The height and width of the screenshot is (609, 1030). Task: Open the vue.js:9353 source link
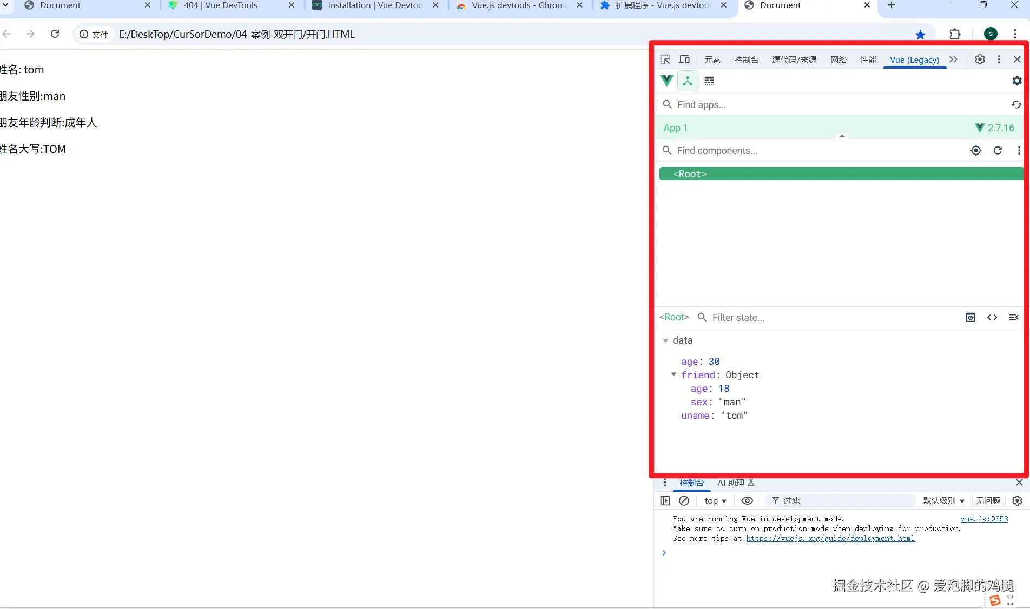point(984,519)
